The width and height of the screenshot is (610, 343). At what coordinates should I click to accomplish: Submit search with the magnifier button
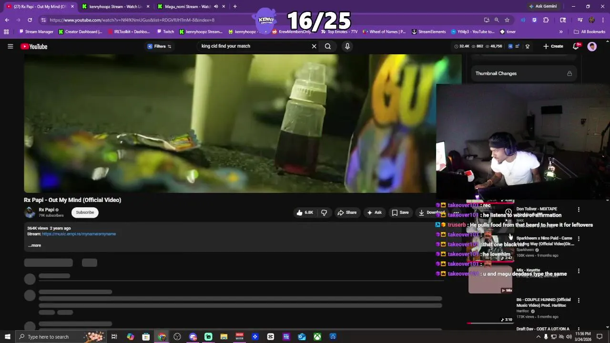point(328,46)
